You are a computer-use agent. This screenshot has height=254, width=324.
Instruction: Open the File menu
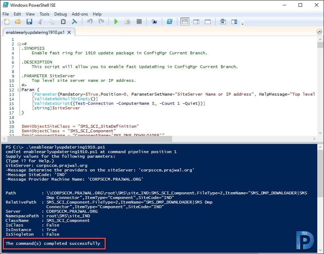point(6,14)
